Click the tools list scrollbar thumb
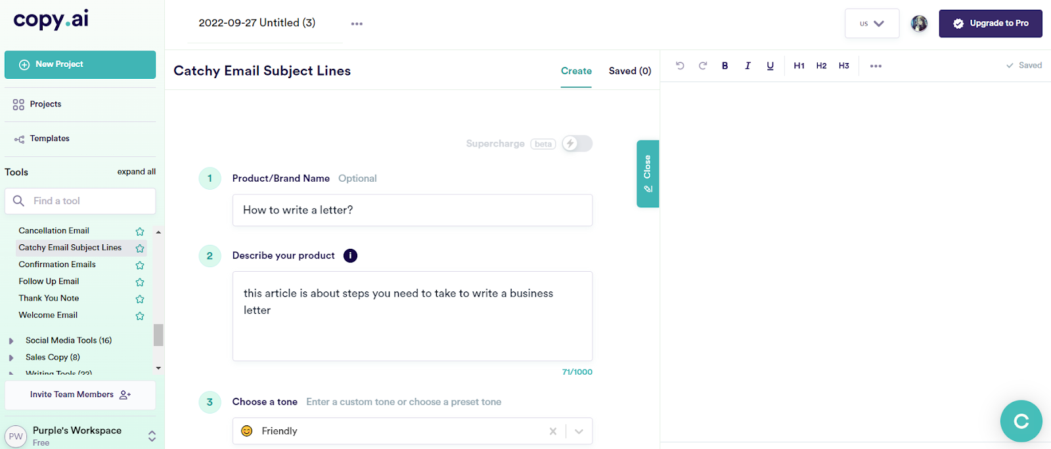Screen dimensions: 1051x449 point(158,334)
